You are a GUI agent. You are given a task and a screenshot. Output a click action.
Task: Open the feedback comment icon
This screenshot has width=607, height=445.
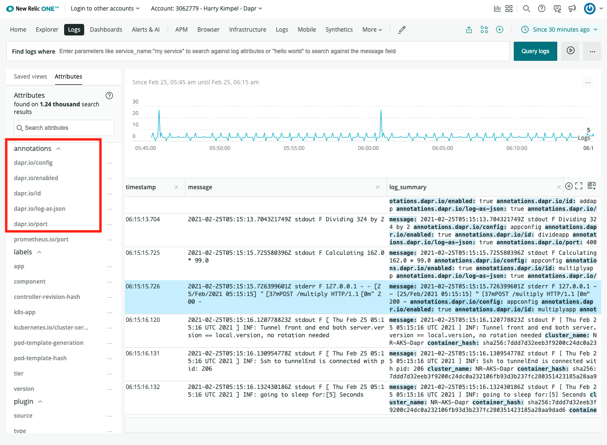[x=557, y=8]
